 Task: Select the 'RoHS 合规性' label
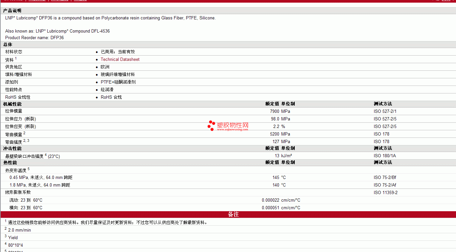pos(18,97)
